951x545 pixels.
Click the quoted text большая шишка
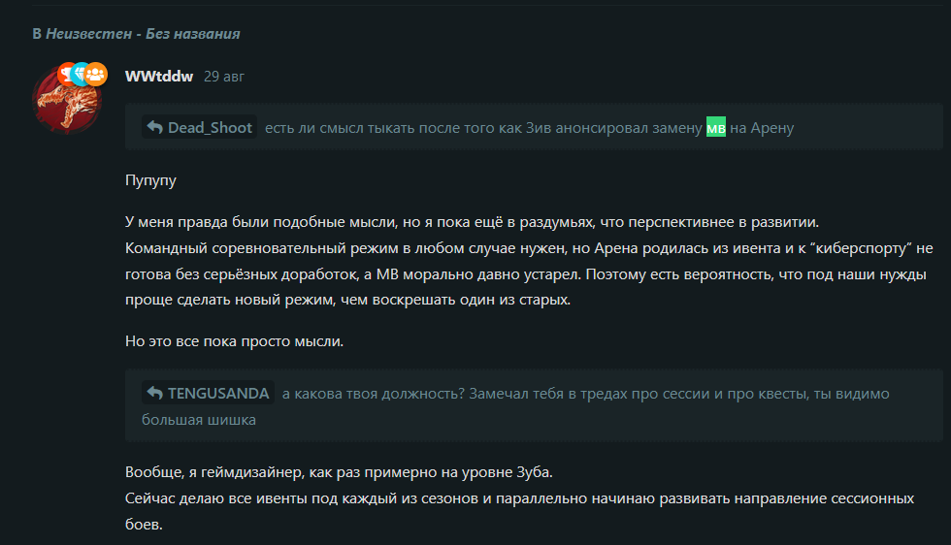(199, 420)
